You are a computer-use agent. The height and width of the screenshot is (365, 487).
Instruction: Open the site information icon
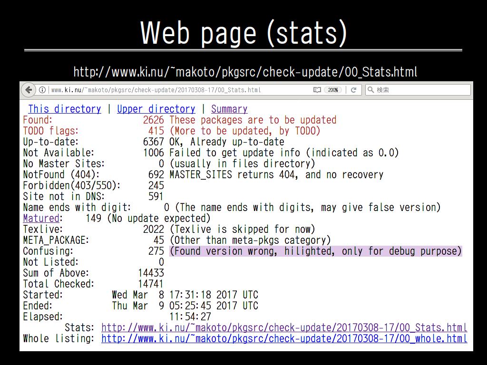pyautogui.click(x=42, y=90)
